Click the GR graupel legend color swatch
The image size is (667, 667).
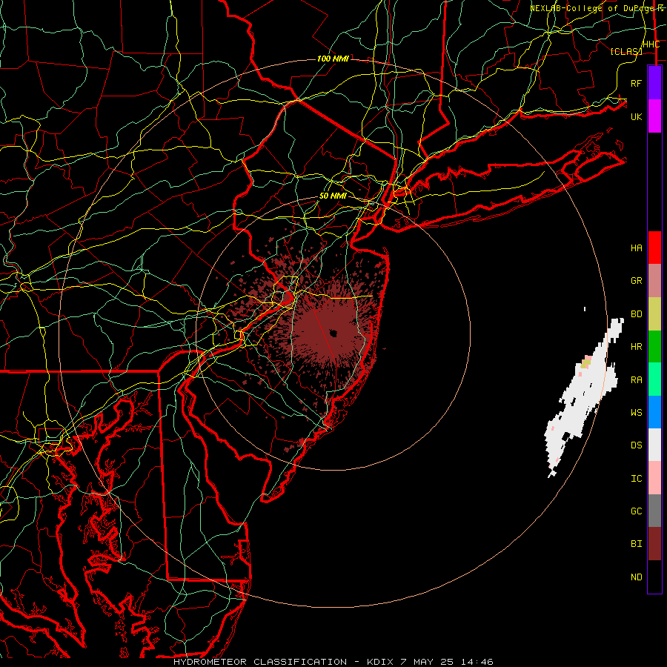point(654,281)
